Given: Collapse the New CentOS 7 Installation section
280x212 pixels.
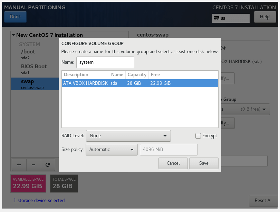Looking at the screenshot, I should (x=13, y=35).
